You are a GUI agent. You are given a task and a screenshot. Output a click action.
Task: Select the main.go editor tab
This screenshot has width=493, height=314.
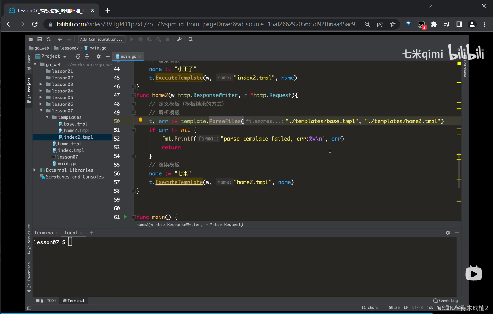128,56
